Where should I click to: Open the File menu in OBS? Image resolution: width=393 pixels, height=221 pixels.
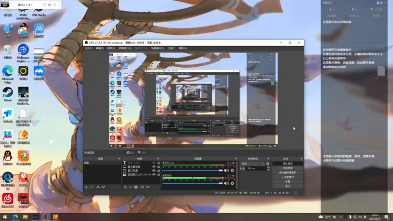click(x=88, y=48)
